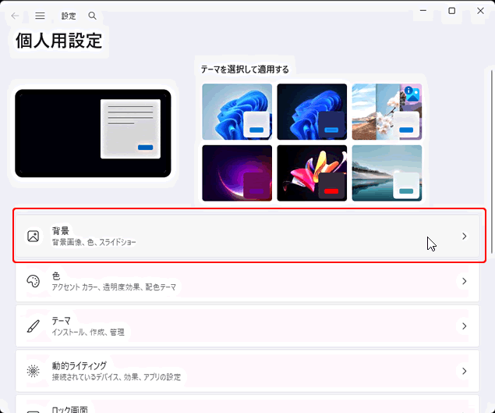Click the vertical scrollbar thumb
The height and width of the screenshot is (413, 495).
[x=492, y=162]
